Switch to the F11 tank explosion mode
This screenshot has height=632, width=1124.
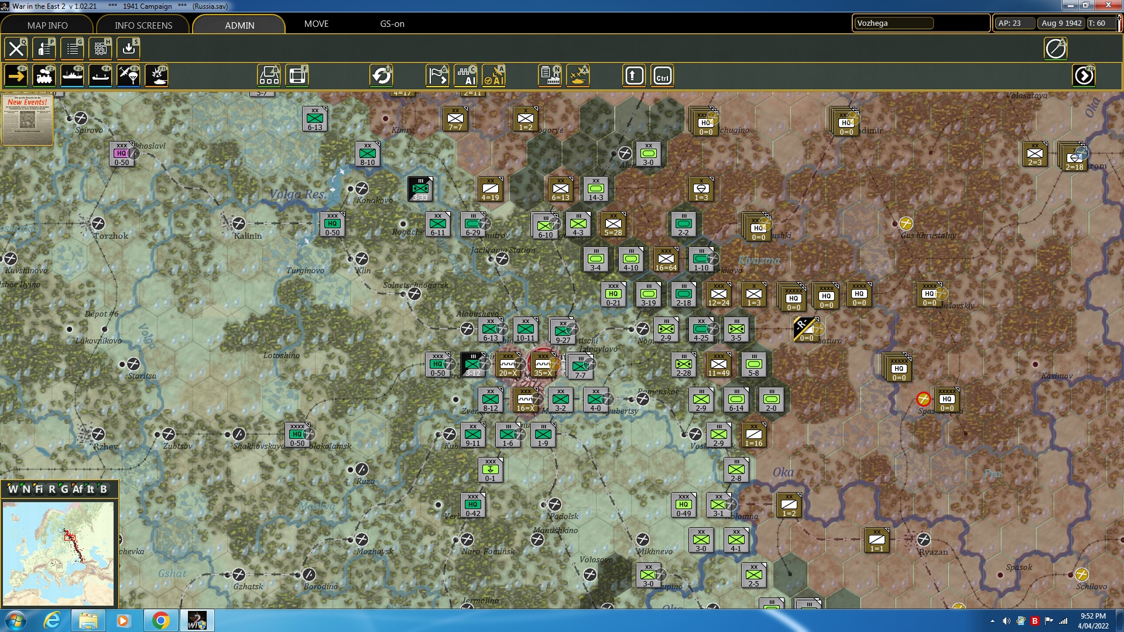click(156, 76)
